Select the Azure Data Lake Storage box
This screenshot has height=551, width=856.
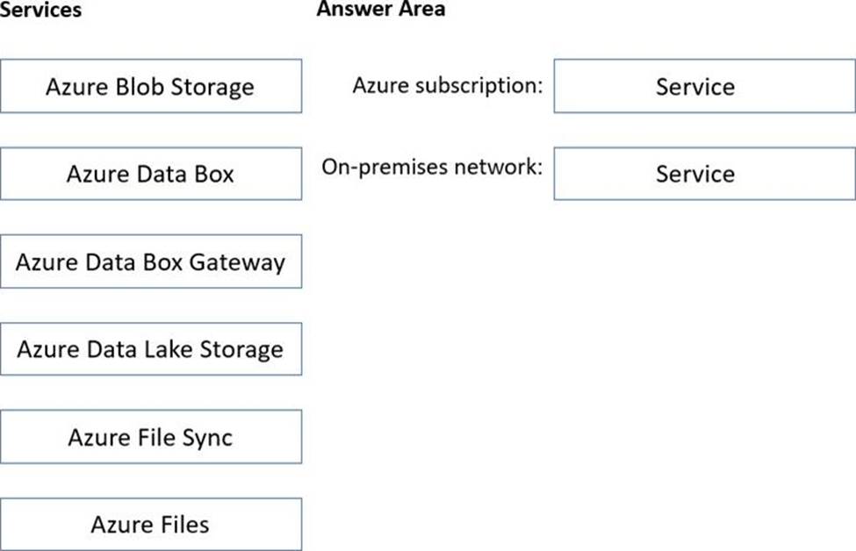[x=150, y=349]
